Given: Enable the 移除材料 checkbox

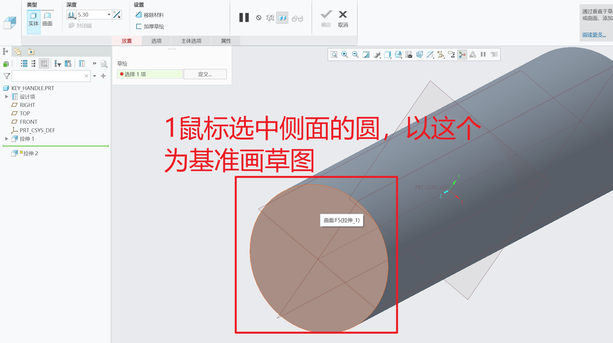Looking at the screenshot, I should 139,15.
